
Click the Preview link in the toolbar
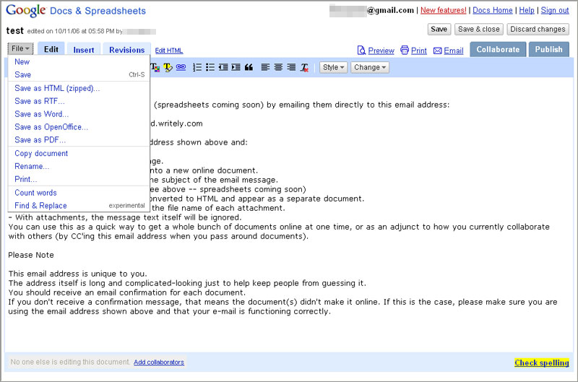376,51
